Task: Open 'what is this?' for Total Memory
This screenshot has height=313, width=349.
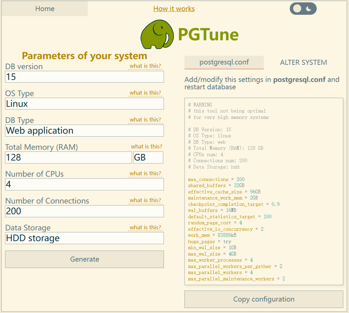Action: [146, 147]
